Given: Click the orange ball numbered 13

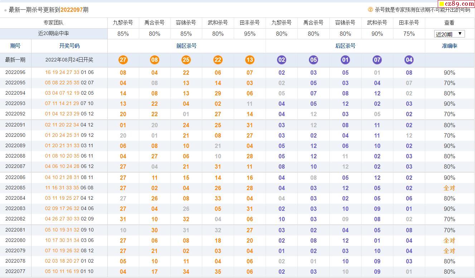Looking at the screenshot, I should tap(249, 60).
